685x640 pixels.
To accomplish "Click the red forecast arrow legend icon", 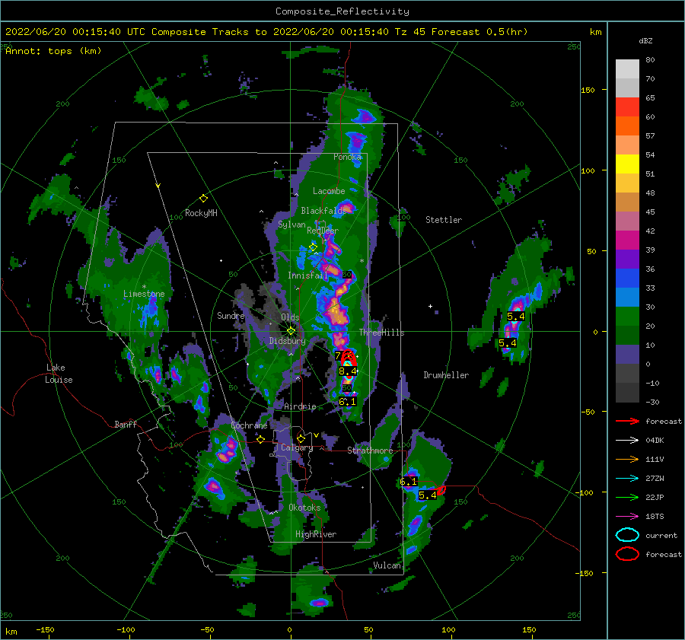I will [x=627, y=421].
